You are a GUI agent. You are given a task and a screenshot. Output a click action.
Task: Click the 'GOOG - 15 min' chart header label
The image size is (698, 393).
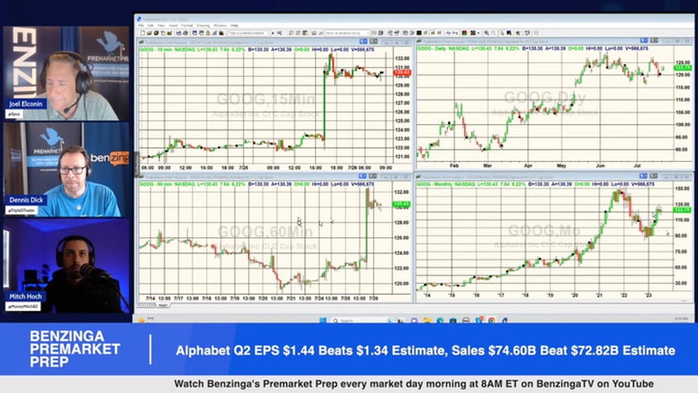pos(157,49)
